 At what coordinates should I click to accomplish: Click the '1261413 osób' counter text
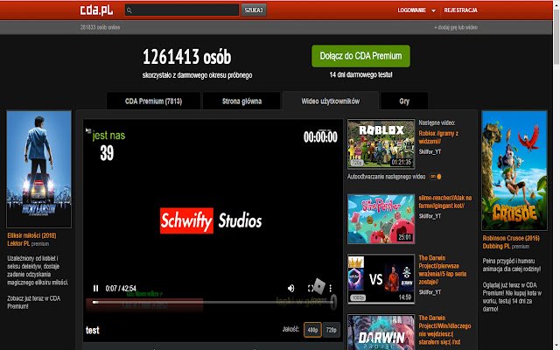(x=186, y=57)
